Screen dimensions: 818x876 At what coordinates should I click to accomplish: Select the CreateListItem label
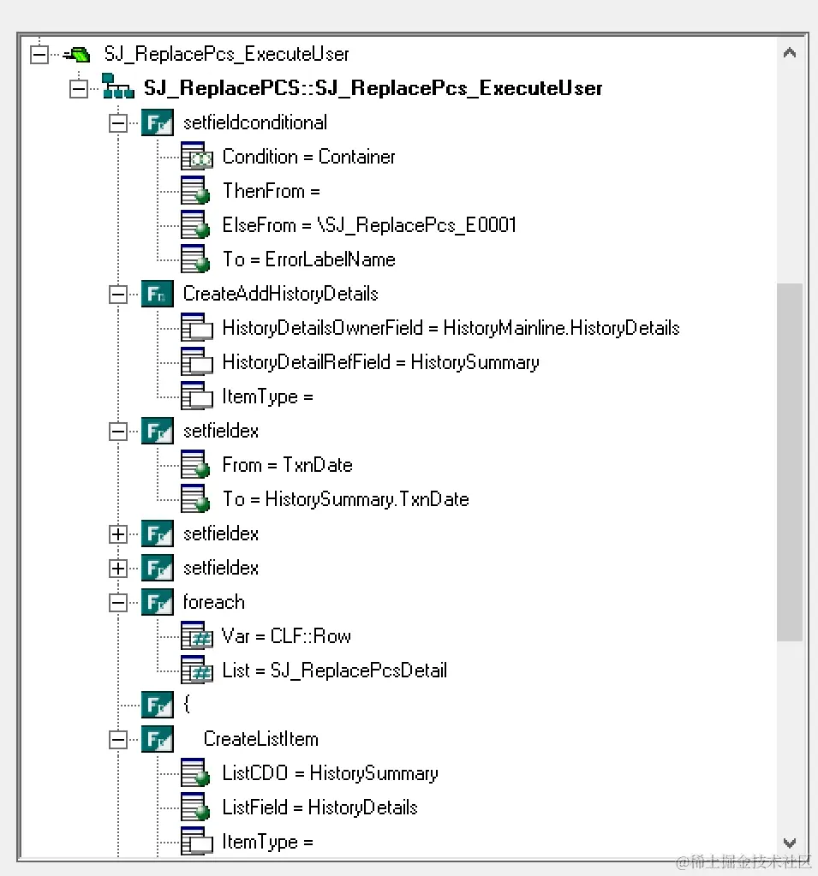260,739
